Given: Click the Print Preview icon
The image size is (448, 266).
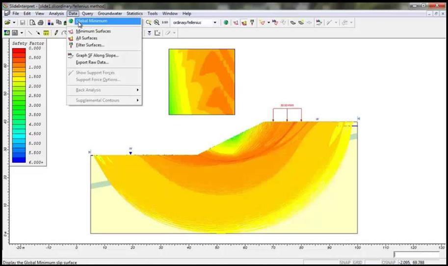Looking at the screenshot, I should point(32,23).
